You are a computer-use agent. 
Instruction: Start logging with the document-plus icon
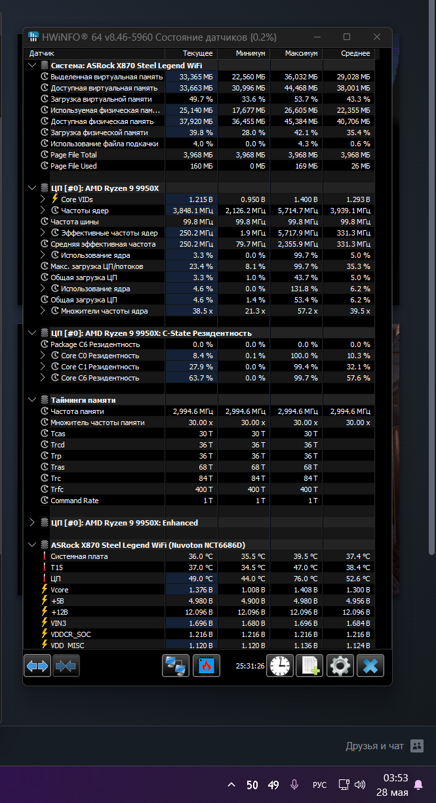(x=309, y=665)
